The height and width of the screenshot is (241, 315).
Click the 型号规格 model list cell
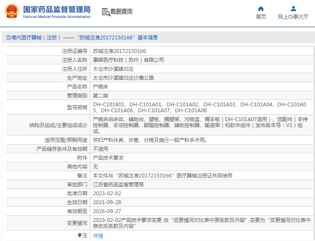(202, 107)
